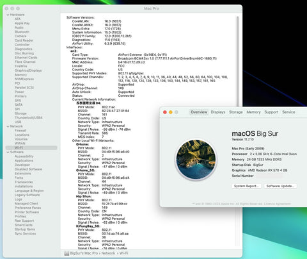This screenshot has height=259, width=307.
Task: Select Managed Client in the sidebar
Action: click(26, 203)
